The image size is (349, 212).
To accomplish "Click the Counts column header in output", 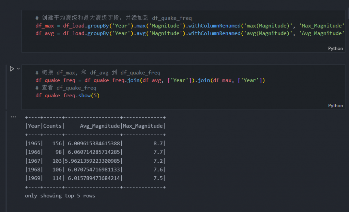I will 52,126.
